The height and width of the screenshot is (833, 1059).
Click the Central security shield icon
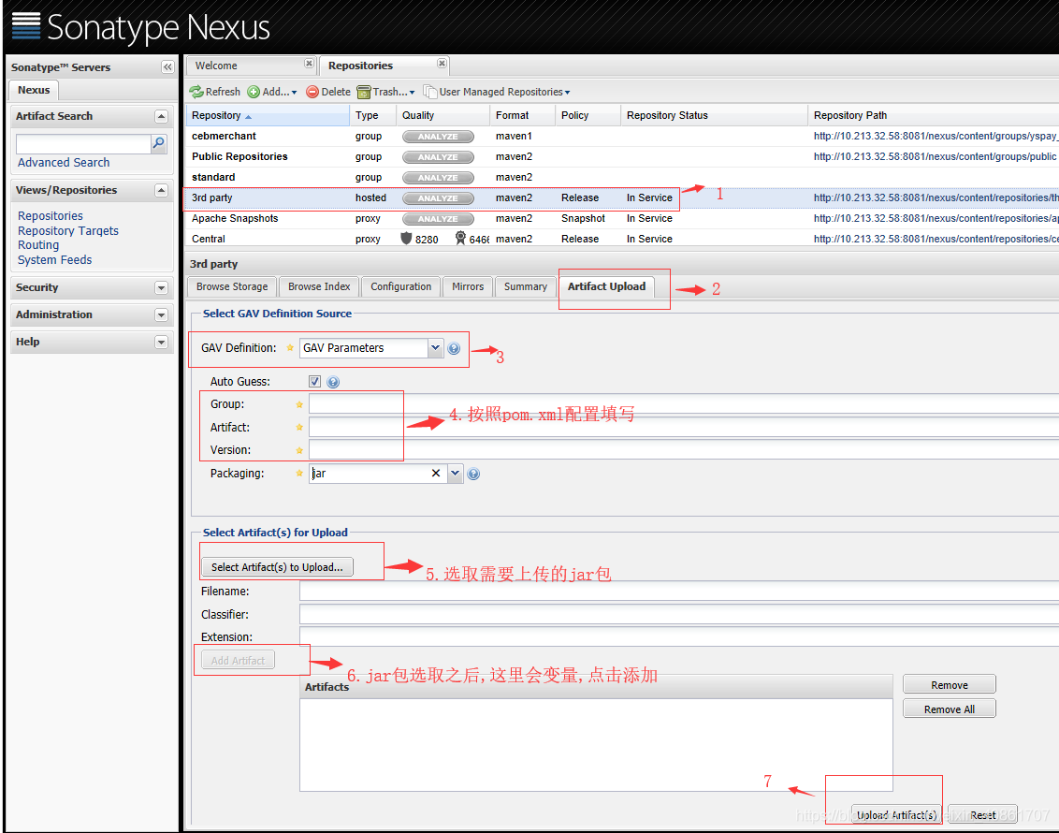click(x=406, y=239)
